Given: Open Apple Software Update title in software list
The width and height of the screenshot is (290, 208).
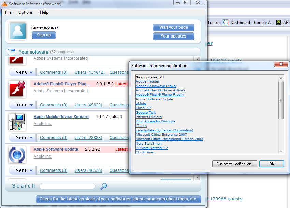Looking at the screenshot, I should click(x=56, y=149).
